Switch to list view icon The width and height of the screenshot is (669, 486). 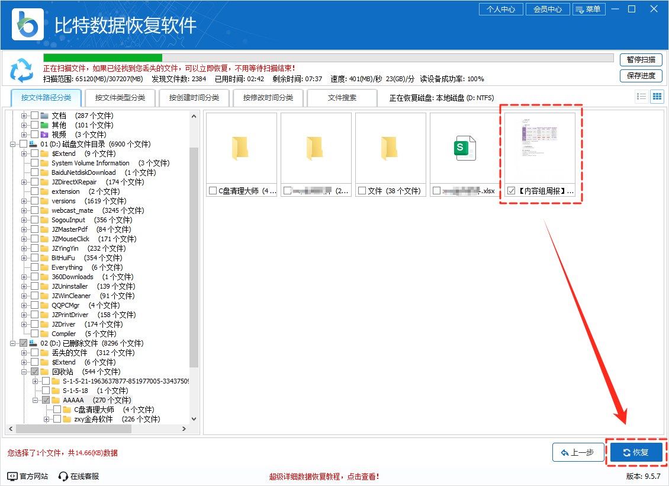(x=641, y=97)
